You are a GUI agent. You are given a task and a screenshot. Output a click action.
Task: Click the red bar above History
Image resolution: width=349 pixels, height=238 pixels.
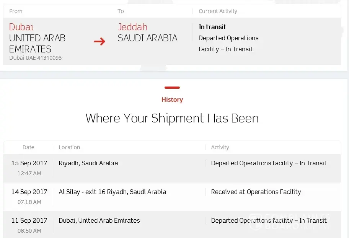coord(172,88)
